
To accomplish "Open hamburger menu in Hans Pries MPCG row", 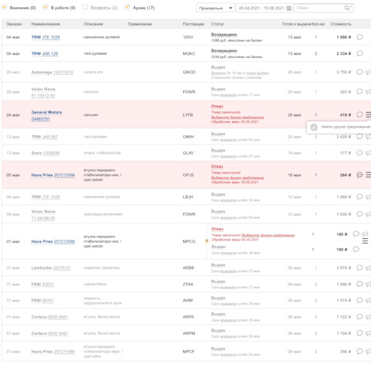I will tap(365, 241).
